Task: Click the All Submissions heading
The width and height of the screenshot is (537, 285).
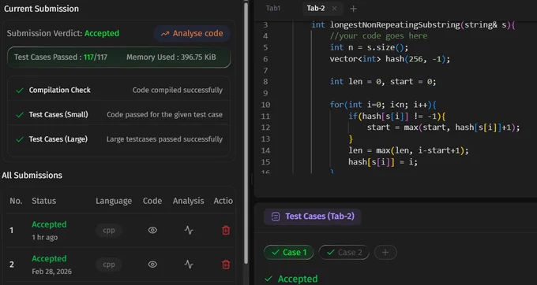Action: pos(32,176)
